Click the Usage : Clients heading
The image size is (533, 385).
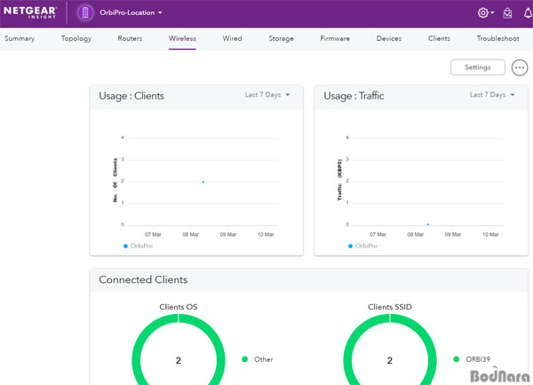(x=131, y=96)
